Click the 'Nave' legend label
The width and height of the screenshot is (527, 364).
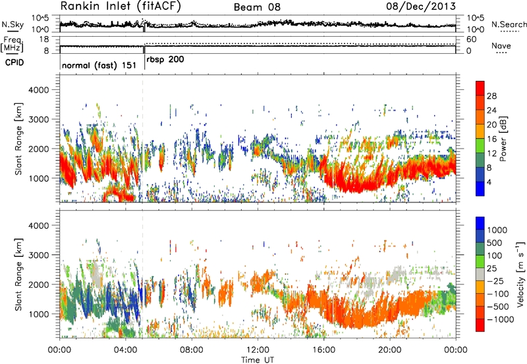coord(501,45)
